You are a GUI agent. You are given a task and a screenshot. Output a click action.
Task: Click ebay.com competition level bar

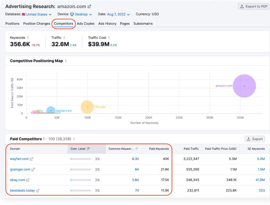81,180
